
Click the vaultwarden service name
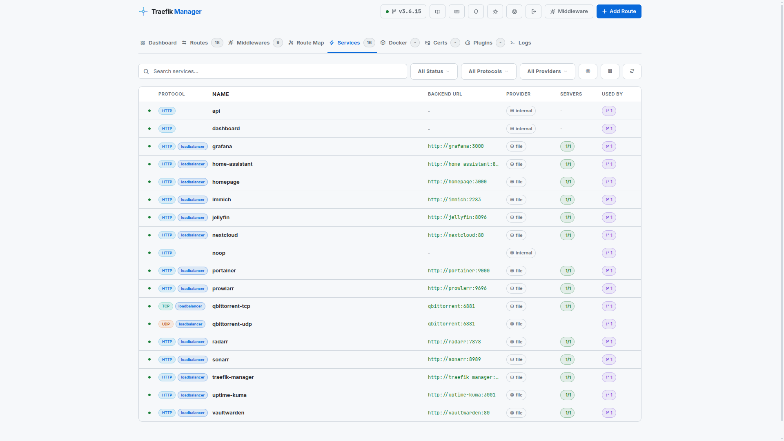pos(228,413)
